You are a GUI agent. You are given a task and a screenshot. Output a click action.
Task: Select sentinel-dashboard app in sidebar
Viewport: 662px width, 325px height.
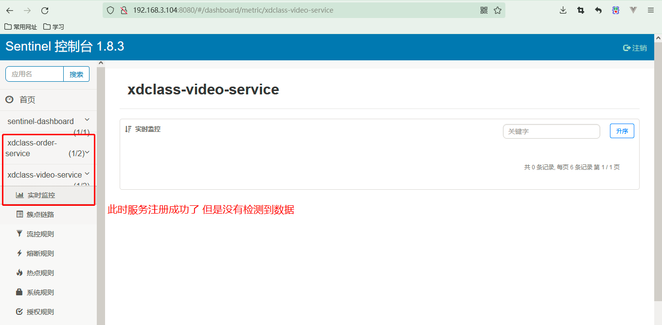click(x=41, y=121)
